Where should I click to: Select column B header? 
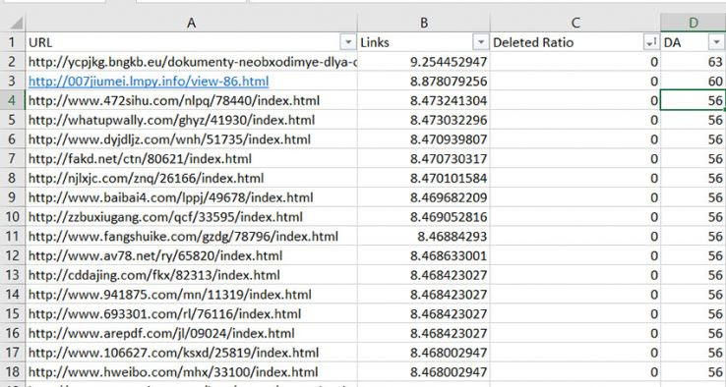click(x=424, y=23)
